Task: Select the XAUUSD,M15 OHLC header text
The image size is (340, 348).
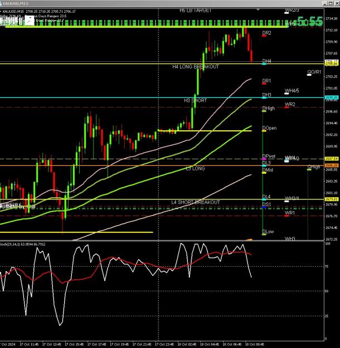Action: point(39,11)
